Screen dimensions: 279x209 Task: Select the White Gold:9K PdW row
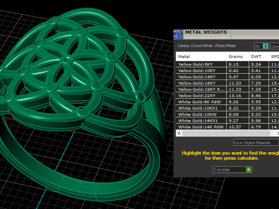(227, 102)
